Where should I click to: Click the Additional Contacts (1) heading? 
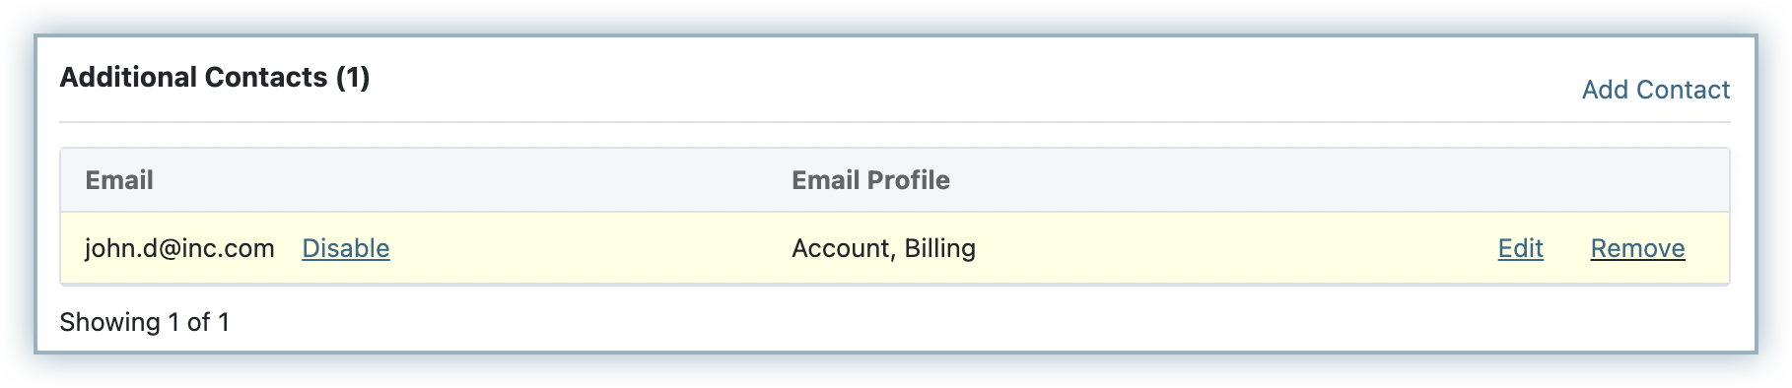(x=215, y=77)
